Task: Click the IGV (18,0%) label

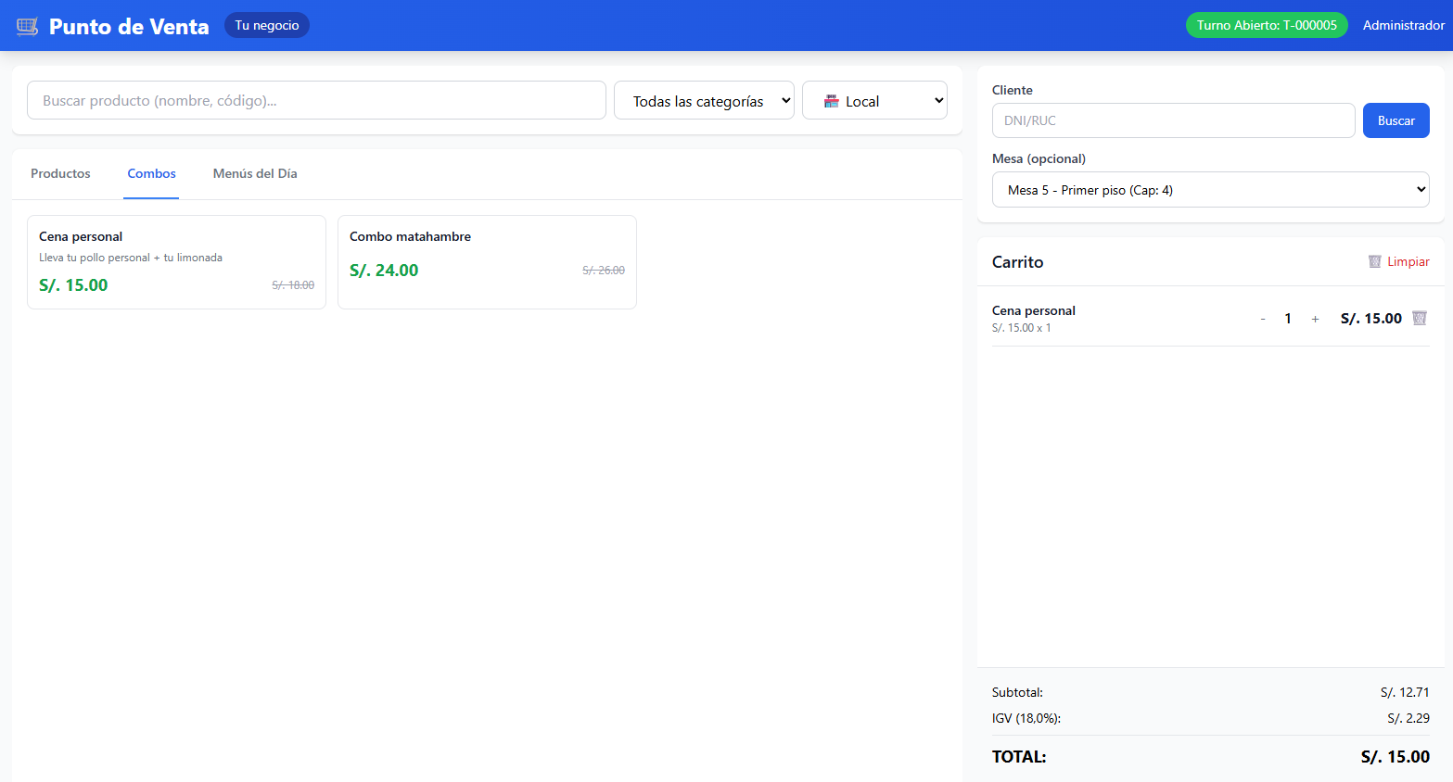Action: click(x=1026, y=718)
